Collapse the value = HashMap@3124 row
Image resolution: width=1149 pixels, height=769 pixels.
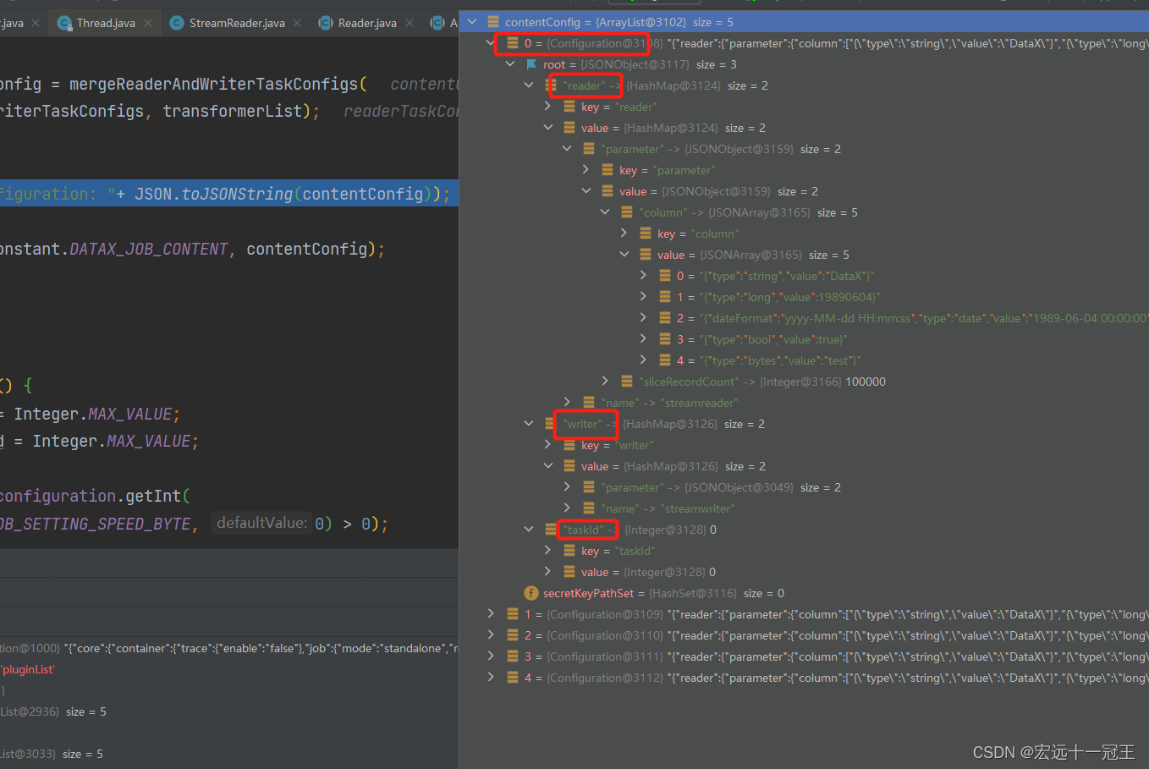[x=548, y=128]
